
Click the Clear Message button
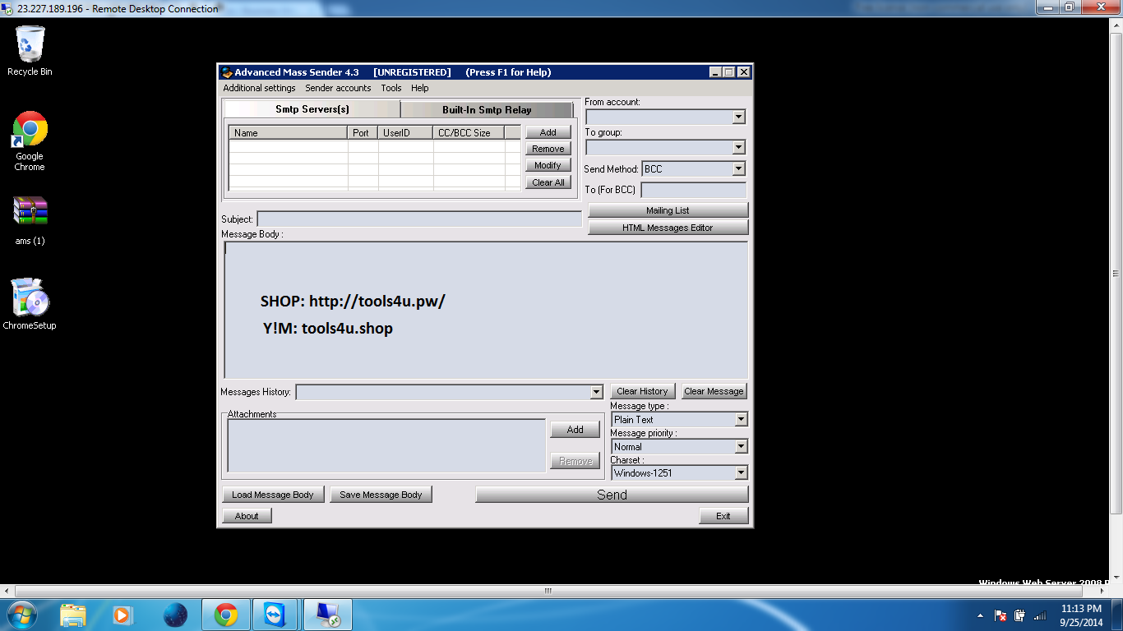click(714, 391)
